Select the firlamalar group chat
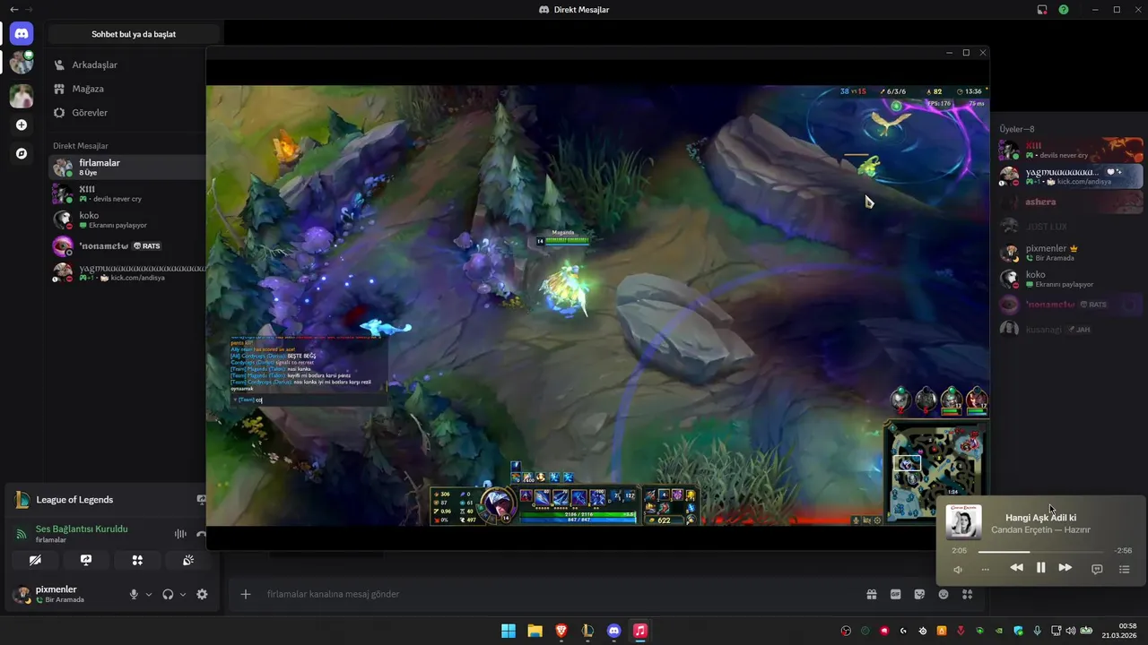 [127, 167]
